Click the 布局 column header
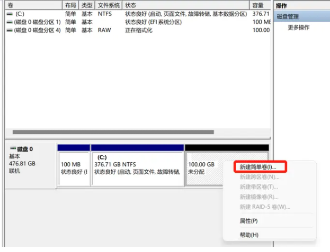 (x=70, y=5)
